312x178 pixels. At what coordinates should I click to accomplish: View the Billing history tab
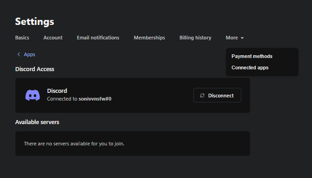[196, 38]
